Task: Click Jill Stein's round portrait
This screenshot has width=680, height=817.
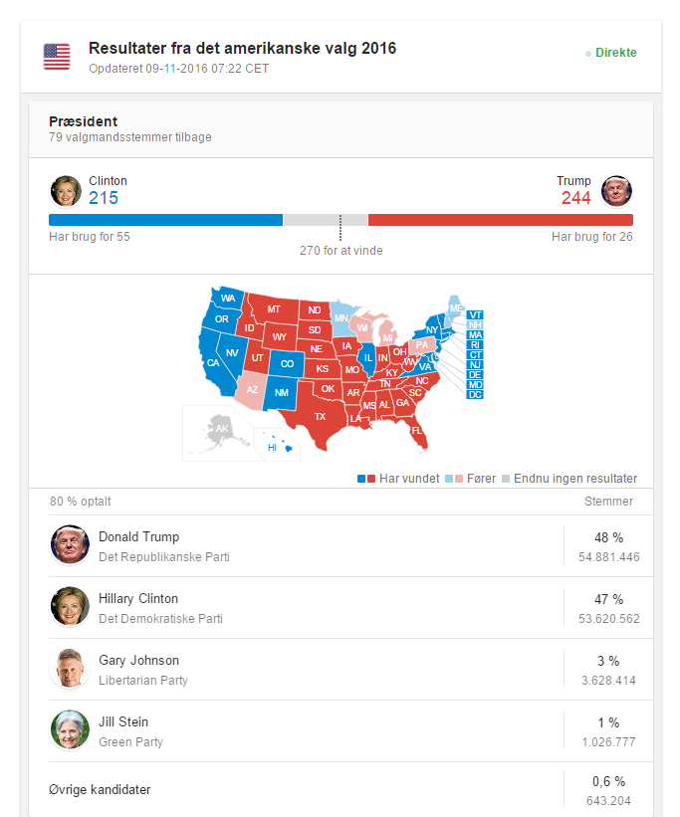Action: [x=70, y=730]
